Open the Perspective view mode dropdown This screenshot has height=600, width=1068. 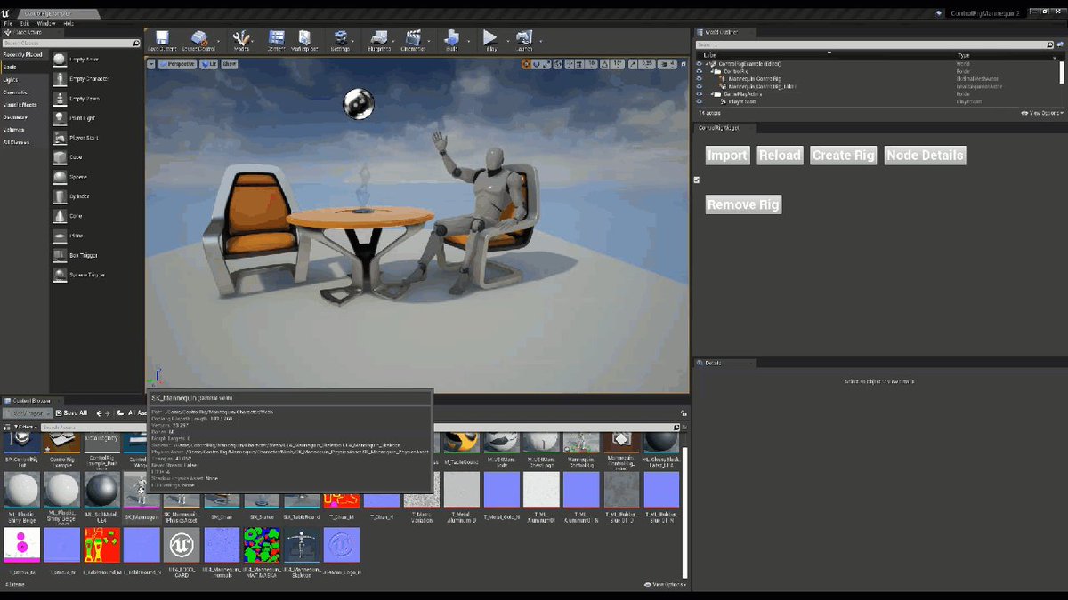pyautogui.click(x=178, y=64)
